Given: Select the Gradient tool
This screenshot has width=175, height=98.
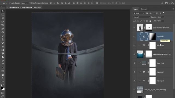Looking at the screenshot, I should [x=3, y=50].
